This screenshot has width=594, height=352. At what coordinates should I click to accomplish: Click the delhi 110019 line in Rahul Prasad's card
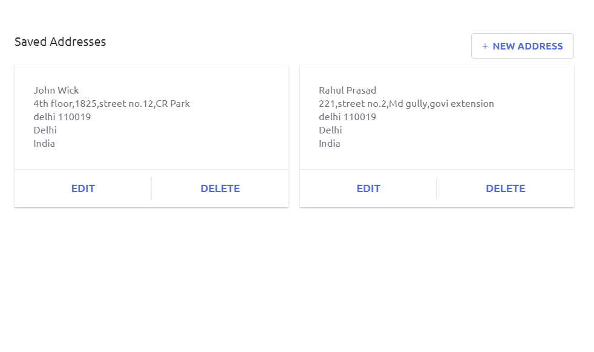(x=347, y=117)
